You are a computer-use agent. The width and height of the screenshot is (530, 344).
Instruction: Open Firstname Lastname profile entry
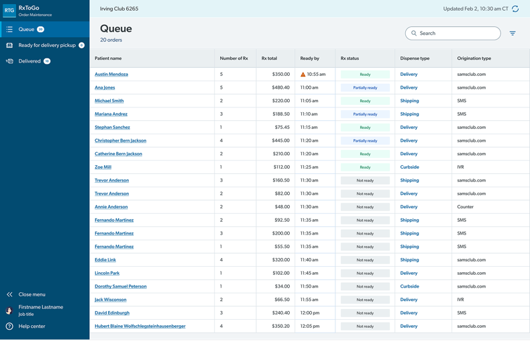point(40,310)
